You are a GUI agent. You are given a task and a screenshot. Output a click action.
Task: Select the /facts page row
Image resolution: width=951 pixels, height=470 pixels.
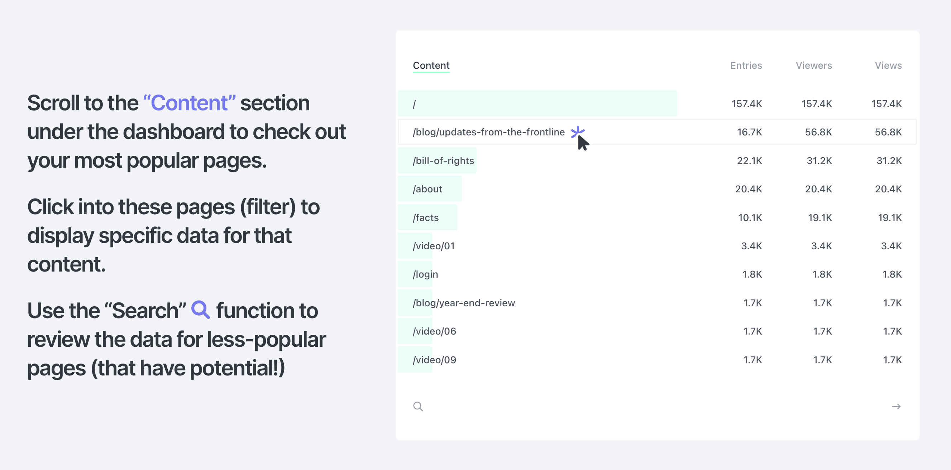pos(426,218)
